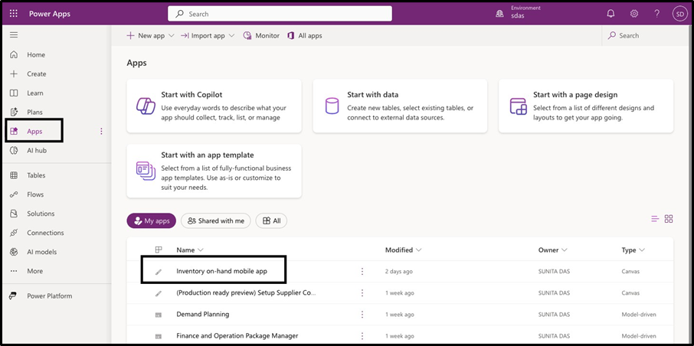Select the My apps filter
The height and width of the screenshot is (346, 694).
coord(152,220)
